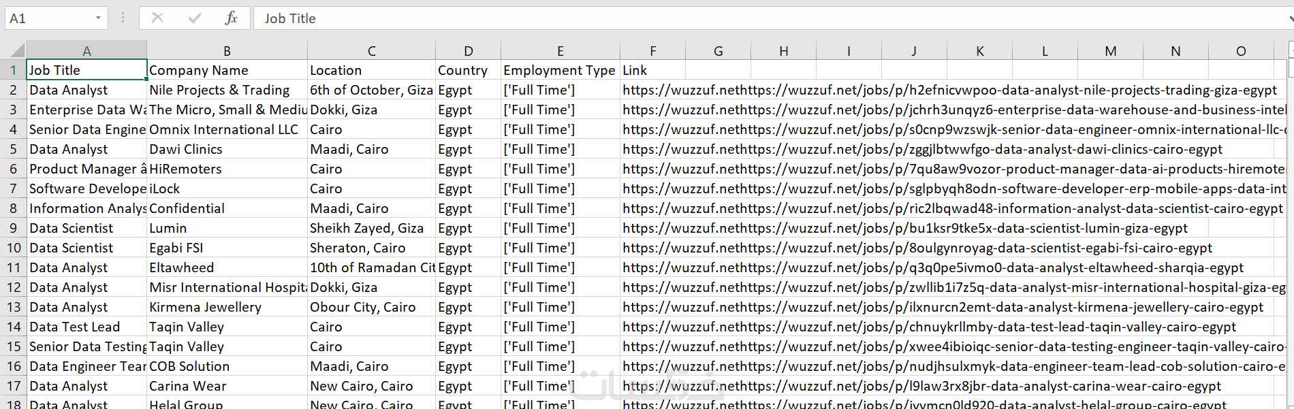
Task: Select the iLock company cell
Action: pos(227,189)
